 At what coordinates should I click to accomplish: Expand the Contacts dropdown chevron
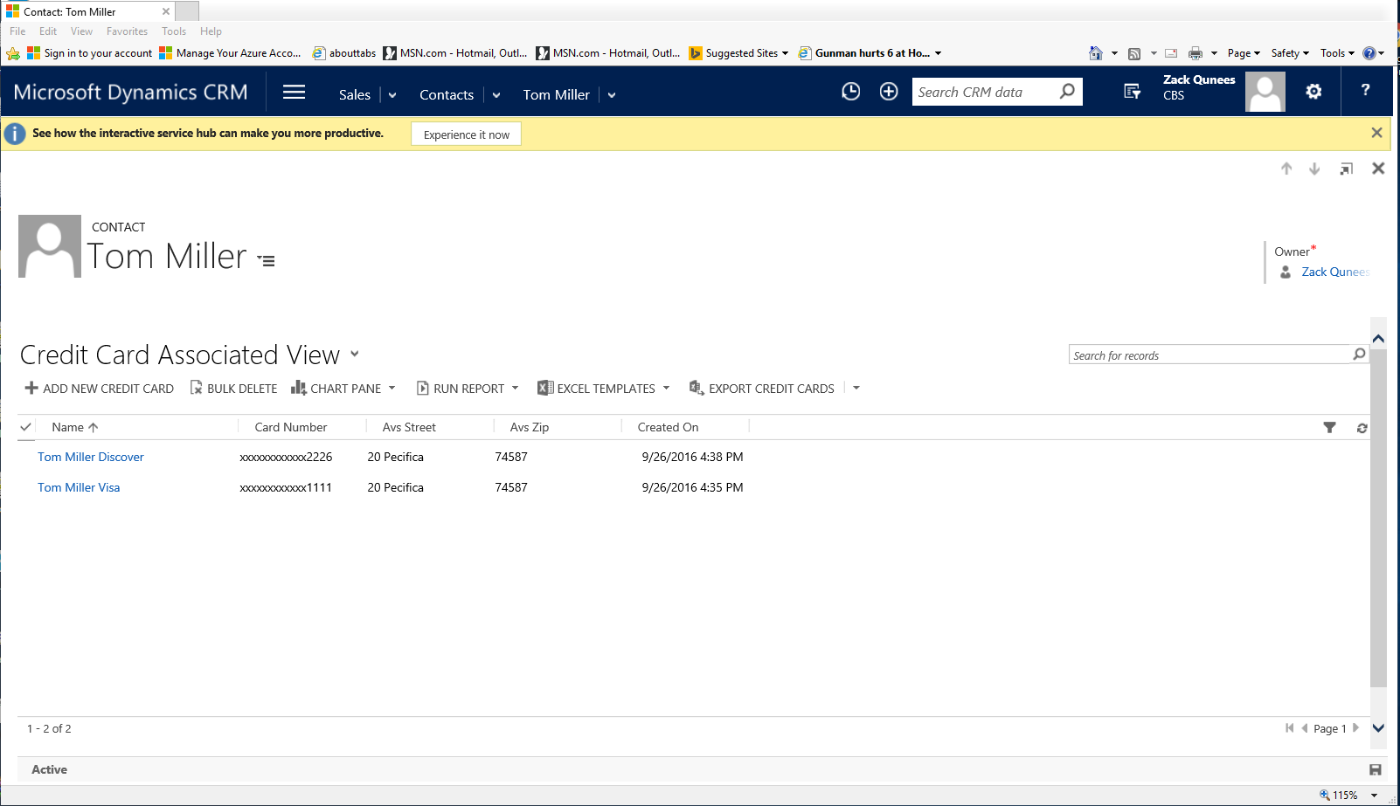tap(496, 95)
